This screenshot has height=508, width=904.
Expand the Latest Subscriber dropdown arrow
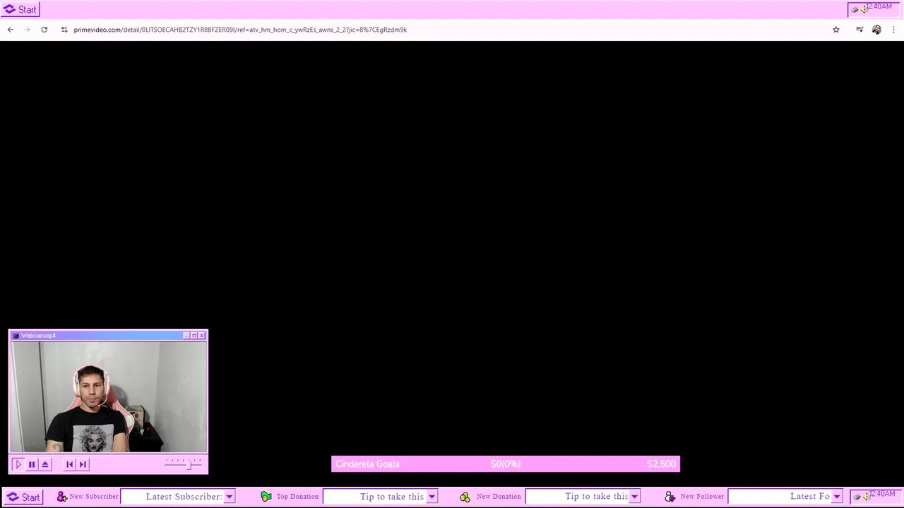pos(229,497)
